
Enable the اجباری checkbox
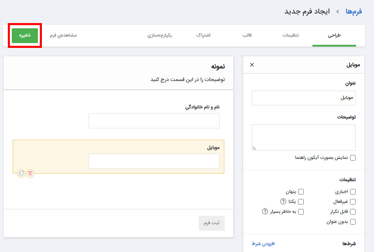coord(353,192)
